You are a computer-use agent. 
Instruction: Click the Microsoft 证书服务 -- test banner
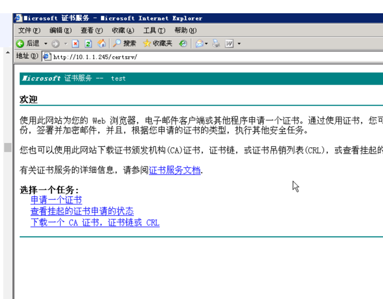pyautogui.click(x=201, y=78)
